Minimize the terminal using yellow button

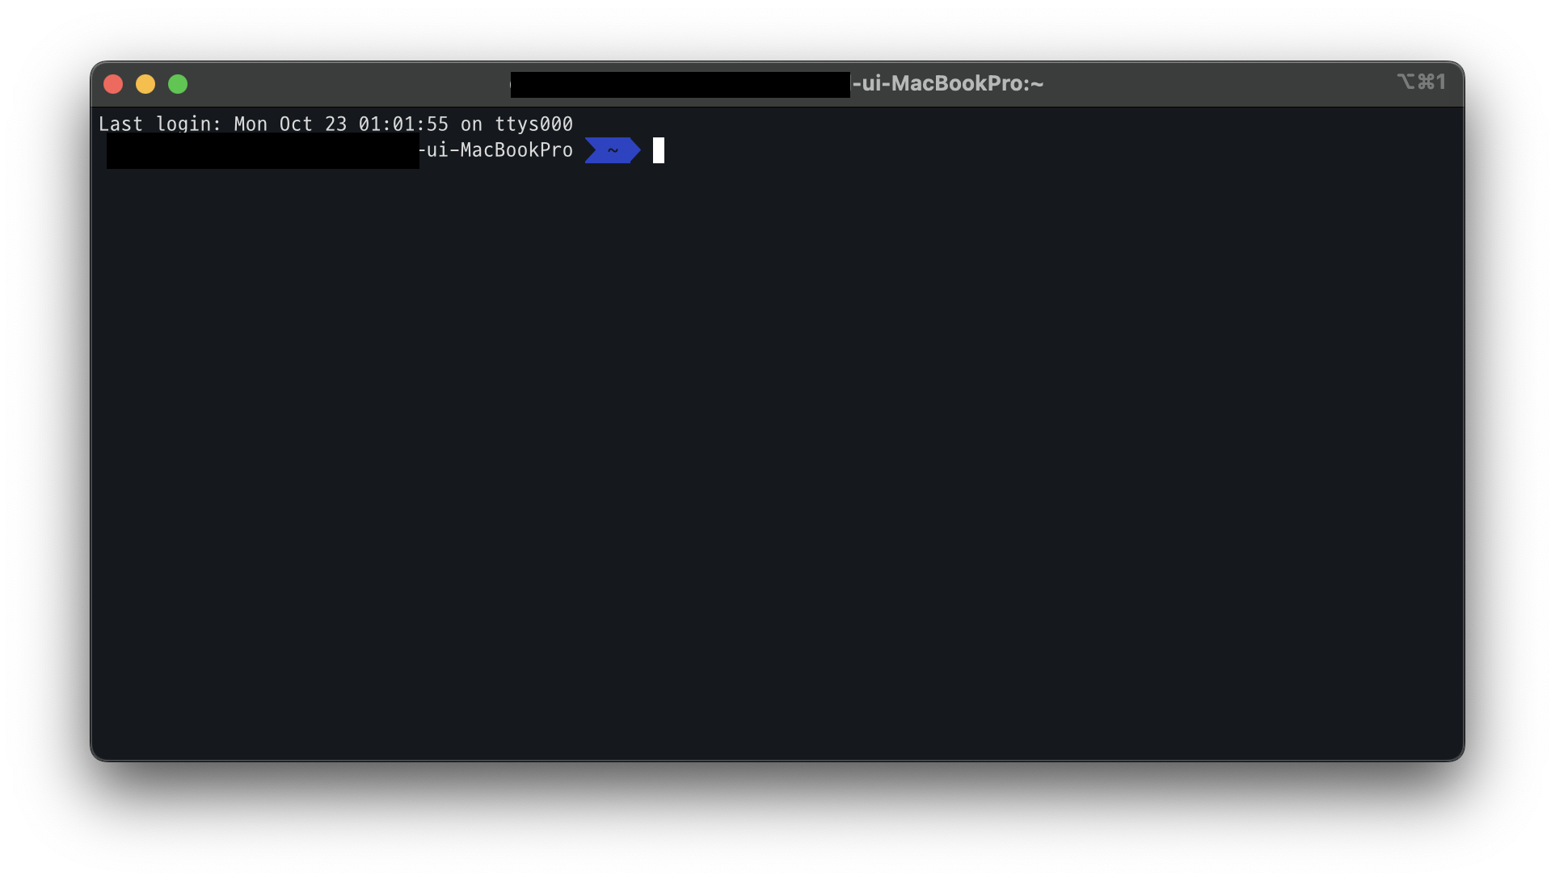click(145, 84)
